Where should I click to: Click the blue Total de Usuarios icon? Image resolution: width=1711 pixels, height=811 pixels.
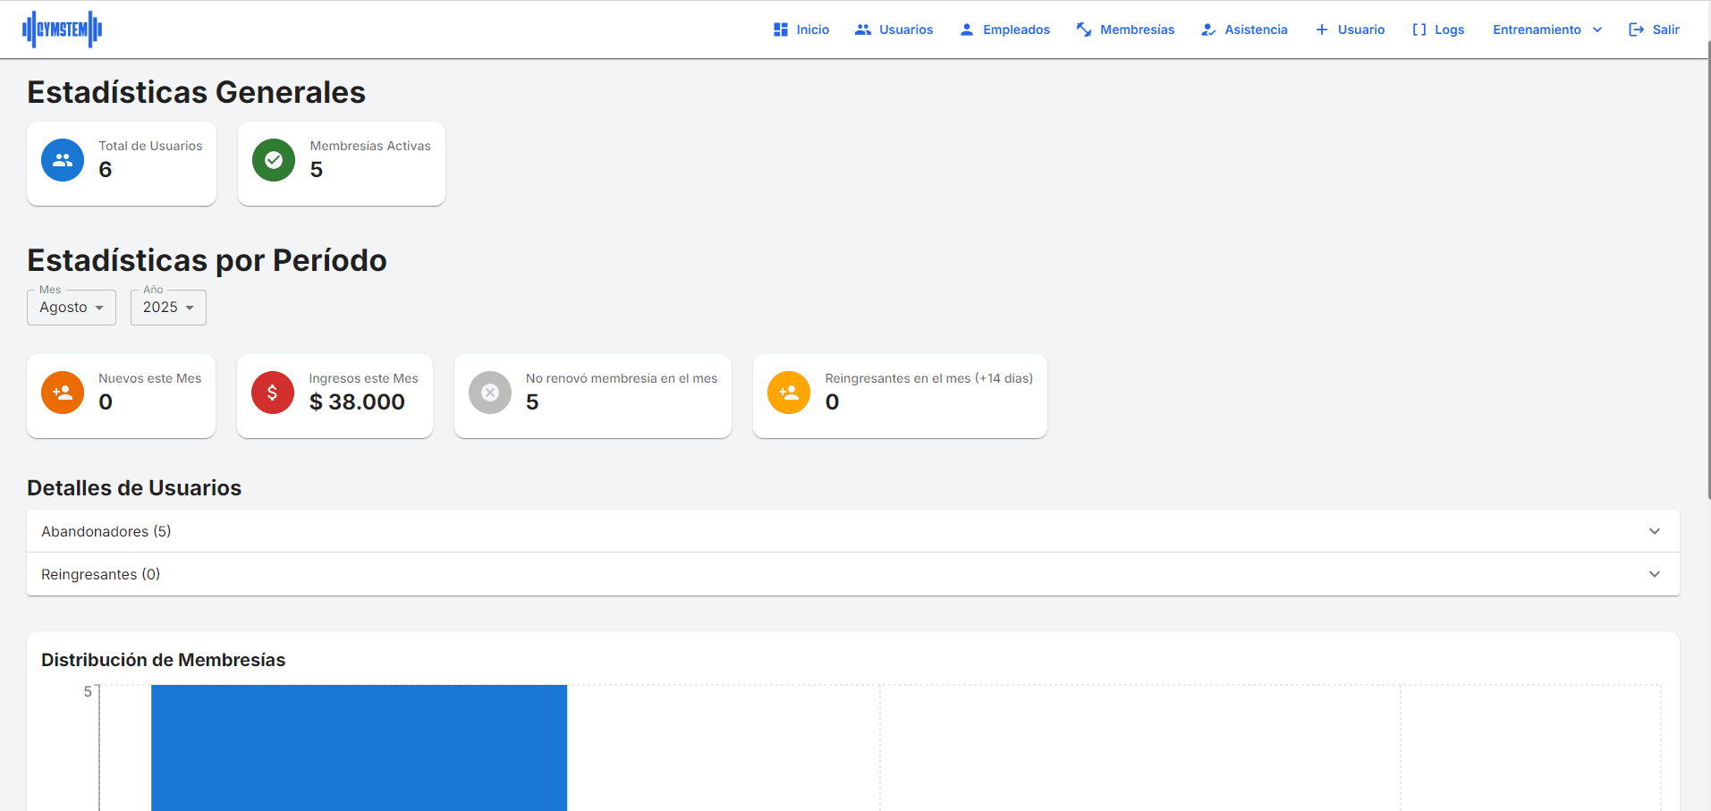(63, 160)
